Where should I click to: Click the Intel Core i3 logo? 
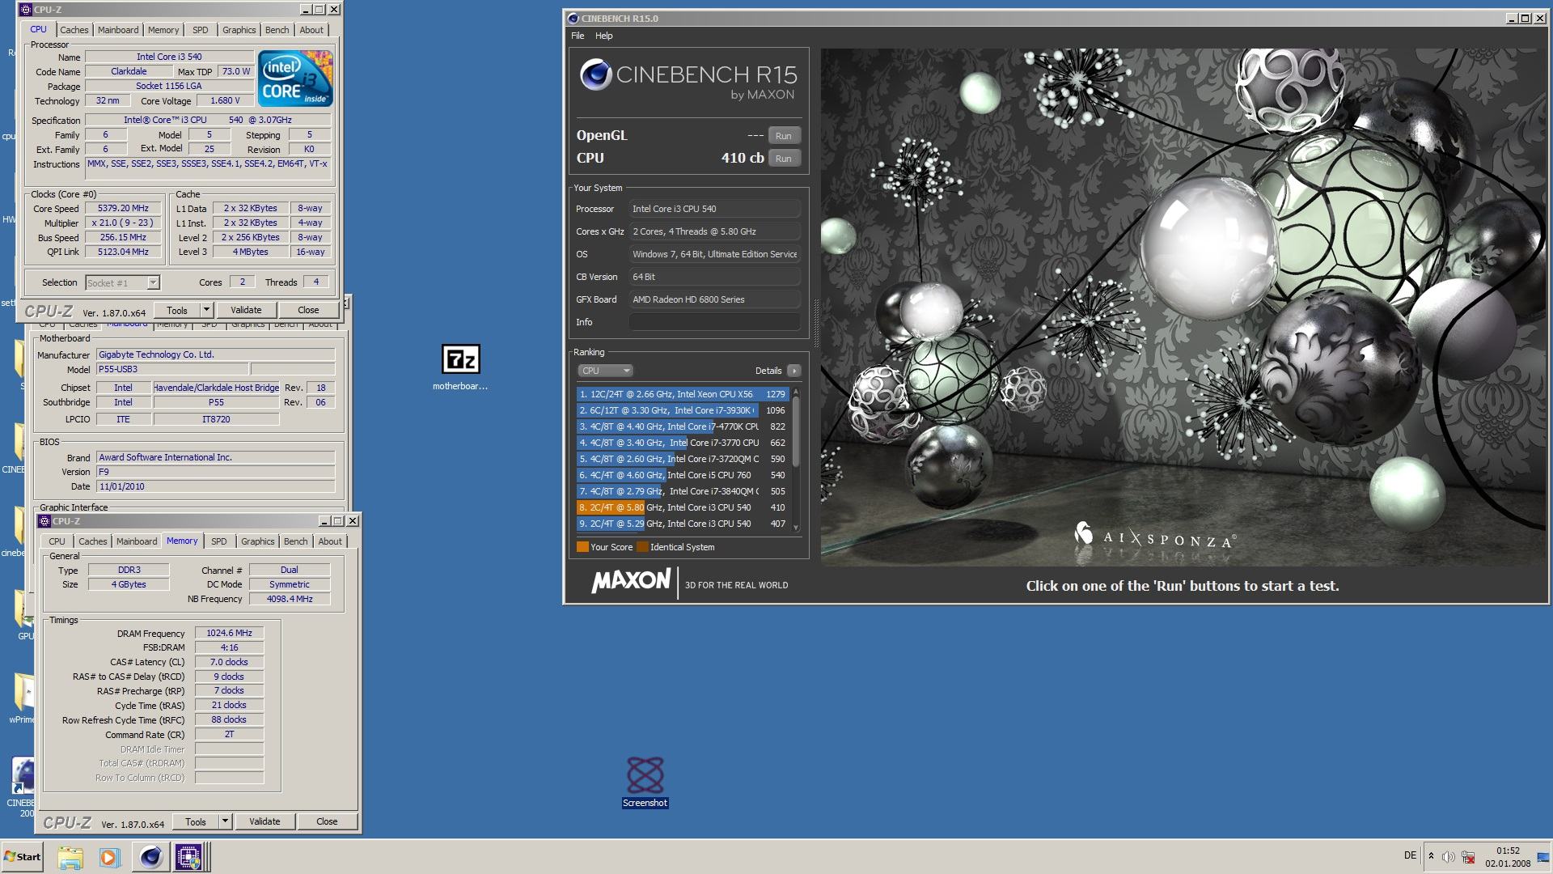[x=295, y=78]
